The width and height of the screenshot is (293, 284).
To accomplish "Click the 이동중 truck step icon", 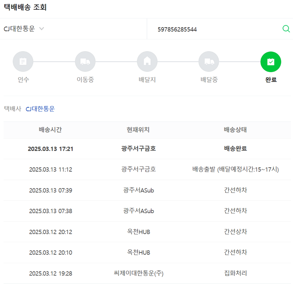I will pyautogui.click(x=85, y=62).
